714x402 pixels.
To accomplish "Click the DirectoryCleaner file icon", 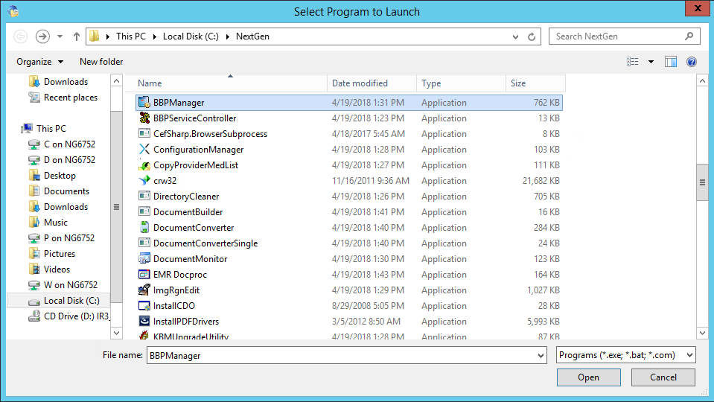I will pos(144,197).
